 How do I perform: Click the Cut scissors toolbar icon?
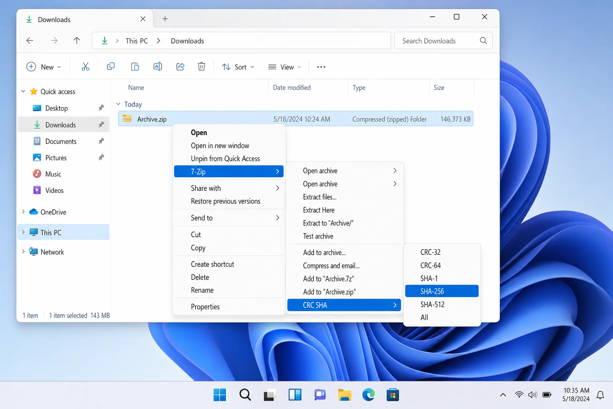pyautogui.click(x=85, y=67)
